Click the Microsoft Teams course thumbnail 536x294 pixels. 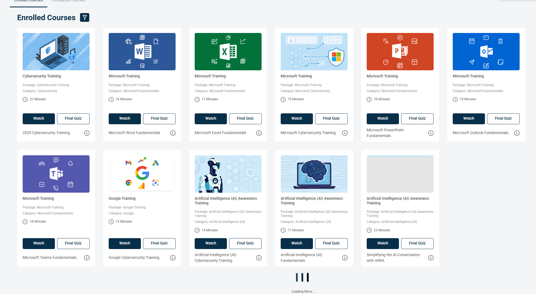[x=56, y=174]
